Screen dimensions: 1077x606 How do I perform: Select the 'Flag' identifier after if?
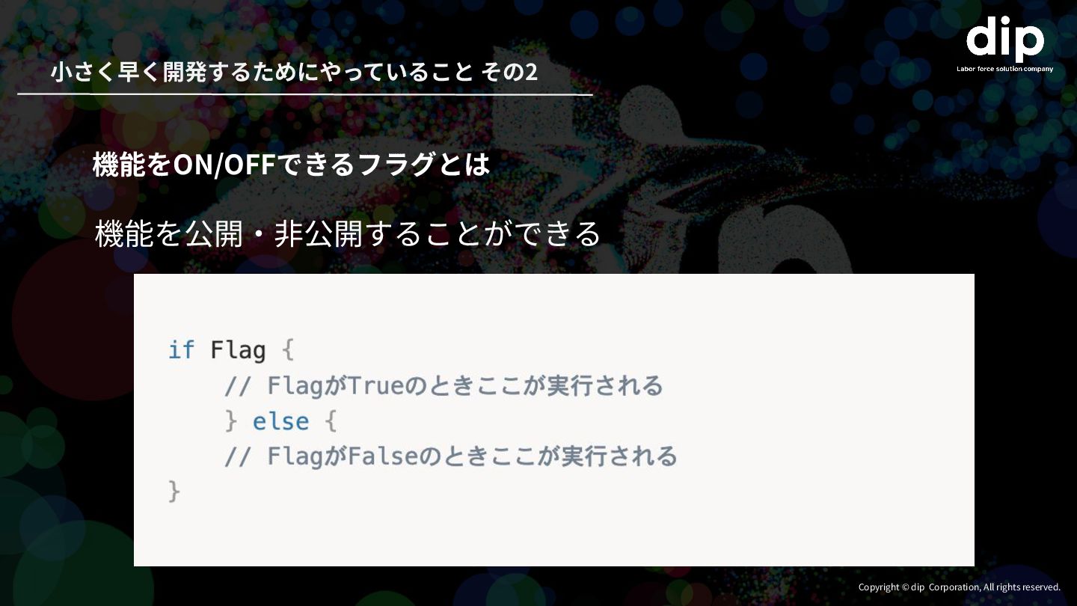tap(238, 351)
